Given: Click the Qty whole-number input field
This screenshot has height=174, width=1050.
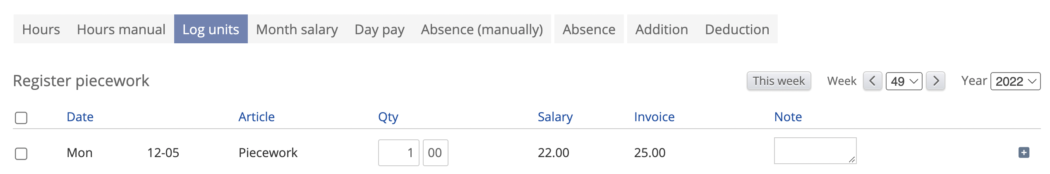Looking at the screenshot, I should click(x=398, y=153).
